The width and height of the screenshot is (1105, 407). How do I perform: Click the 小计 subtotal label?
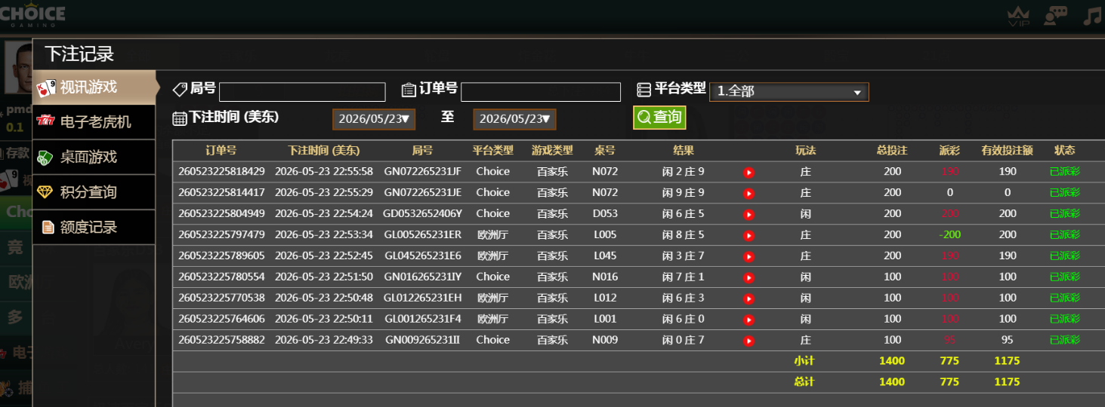804,361
